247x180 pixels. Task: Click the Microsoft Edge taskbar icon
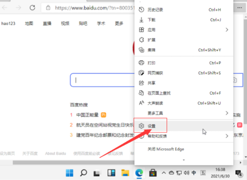click(x=139, y=173)
